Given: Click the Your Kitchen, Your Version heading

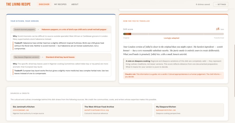Looking at the screenshot, I should click(24, 21).
